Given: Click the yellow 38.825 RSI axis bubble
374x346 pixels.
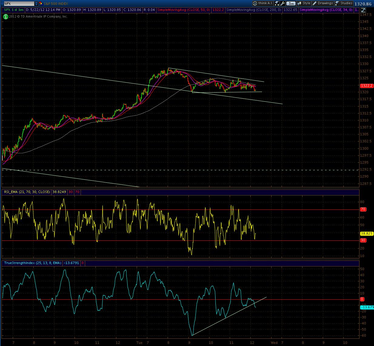Looking at the screenshot, I should (366, 234).
